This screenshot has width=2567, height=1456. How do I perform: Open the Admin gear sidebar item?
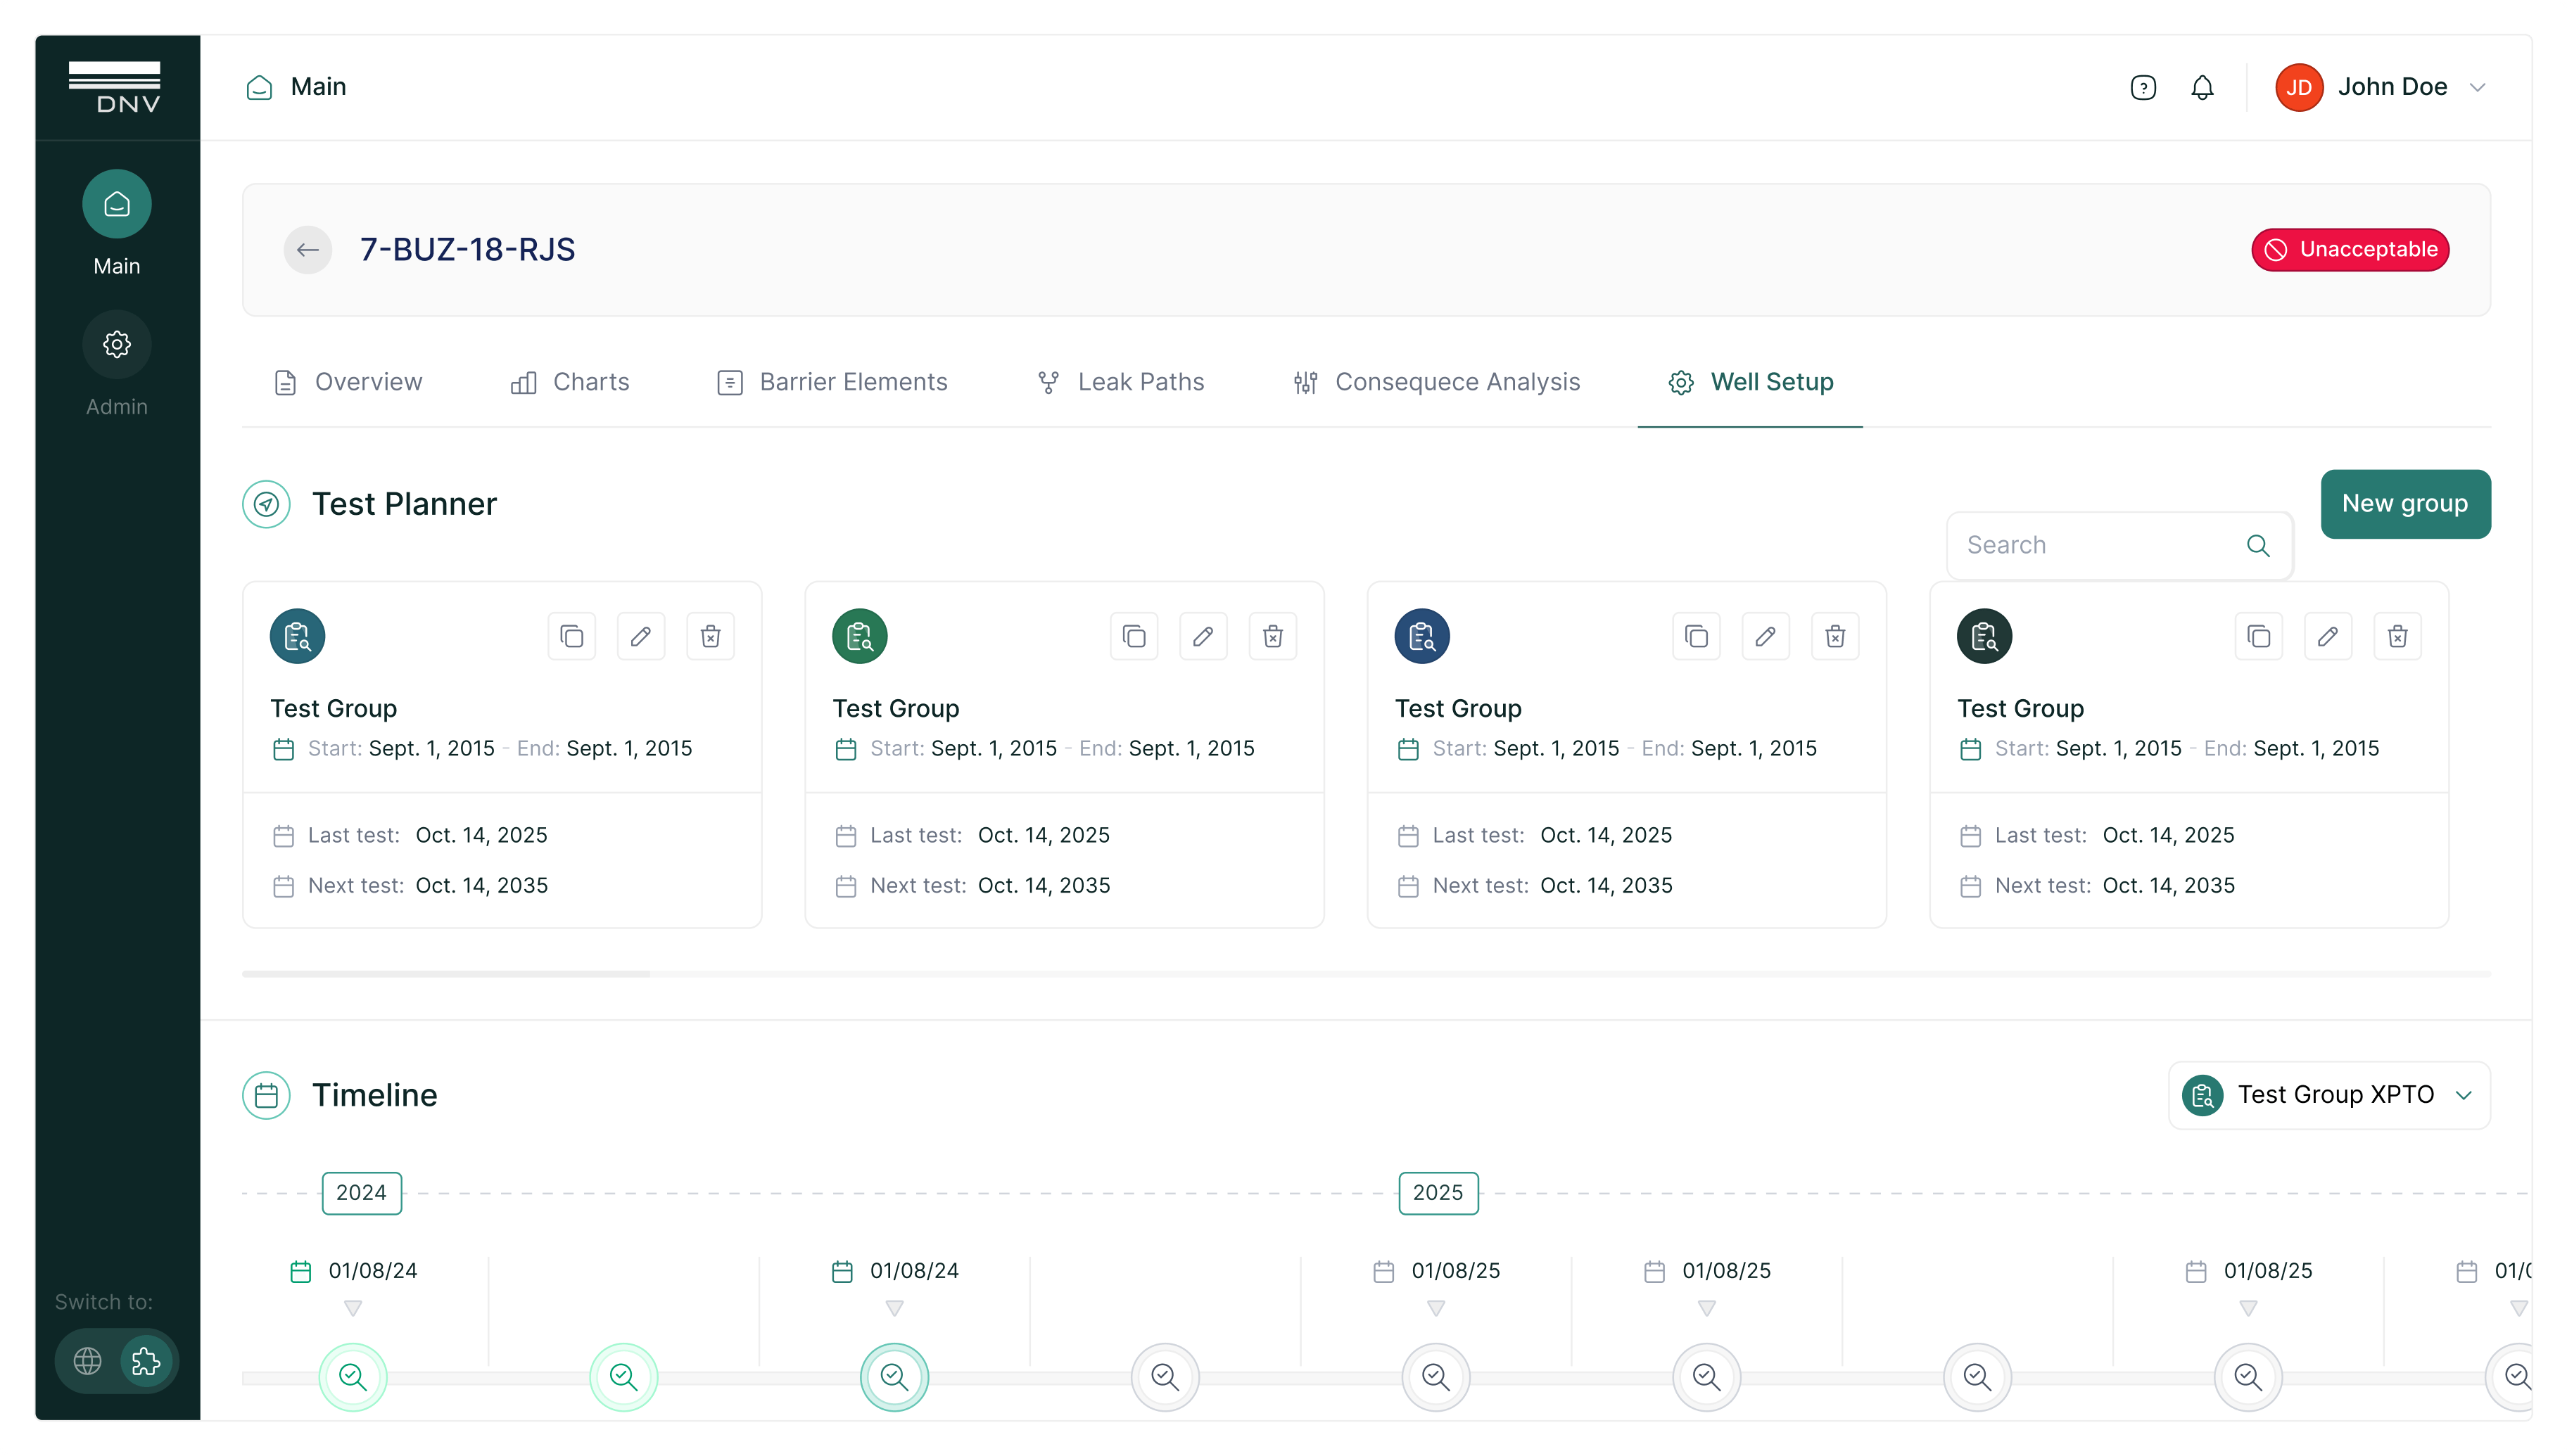pos(116,364)
